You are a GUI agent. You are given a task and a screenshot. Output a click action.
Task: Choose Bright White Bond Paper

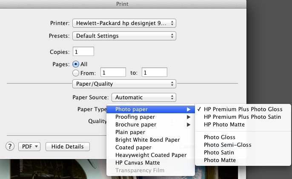pos(151,140)
